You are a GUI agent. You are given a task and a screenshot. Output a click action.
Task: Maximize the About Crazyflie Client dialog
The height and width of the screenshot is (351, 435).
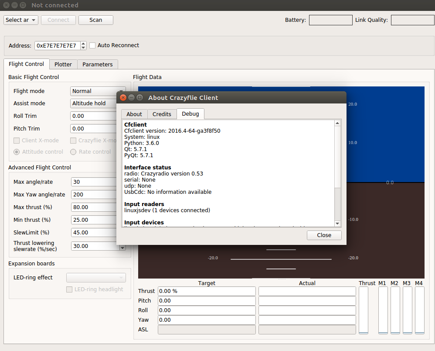[x=140, y=97]
